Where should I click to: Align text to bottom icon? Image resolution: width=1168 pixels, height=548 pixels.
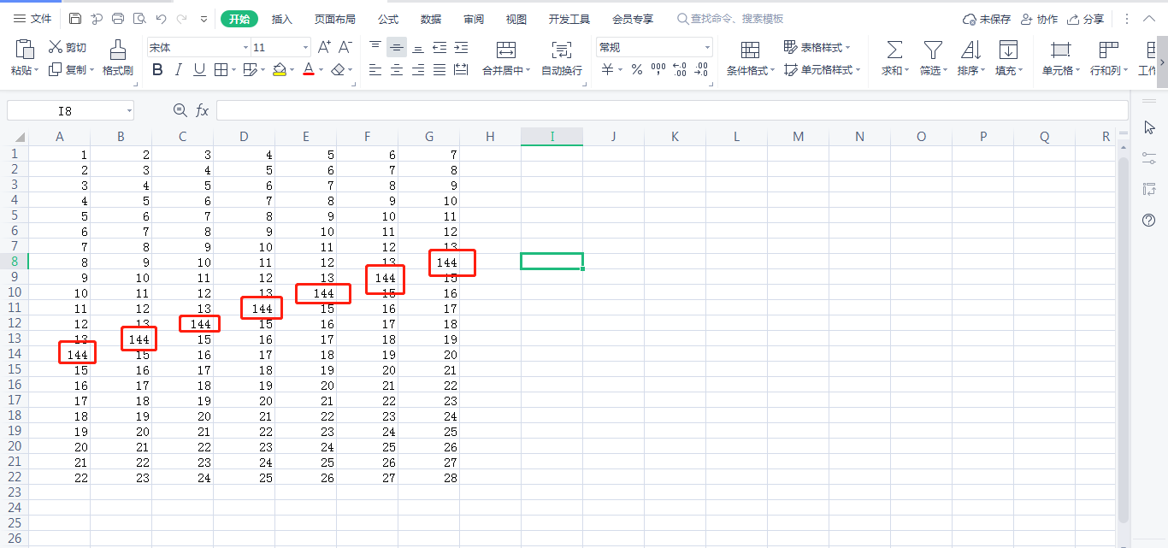(418, 47)
